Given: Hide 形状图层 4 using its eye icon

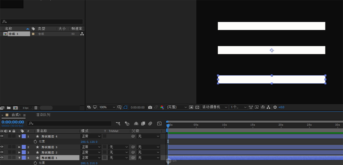Looking at the screenshot, I should click(x=2, y=136).
